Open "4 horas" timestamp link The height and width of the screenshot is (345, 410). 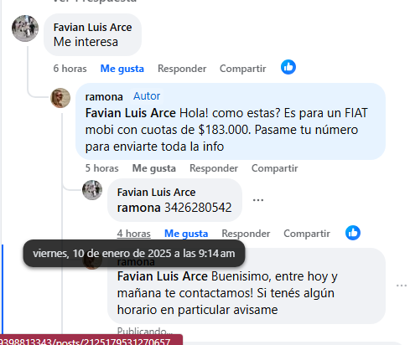134,234
